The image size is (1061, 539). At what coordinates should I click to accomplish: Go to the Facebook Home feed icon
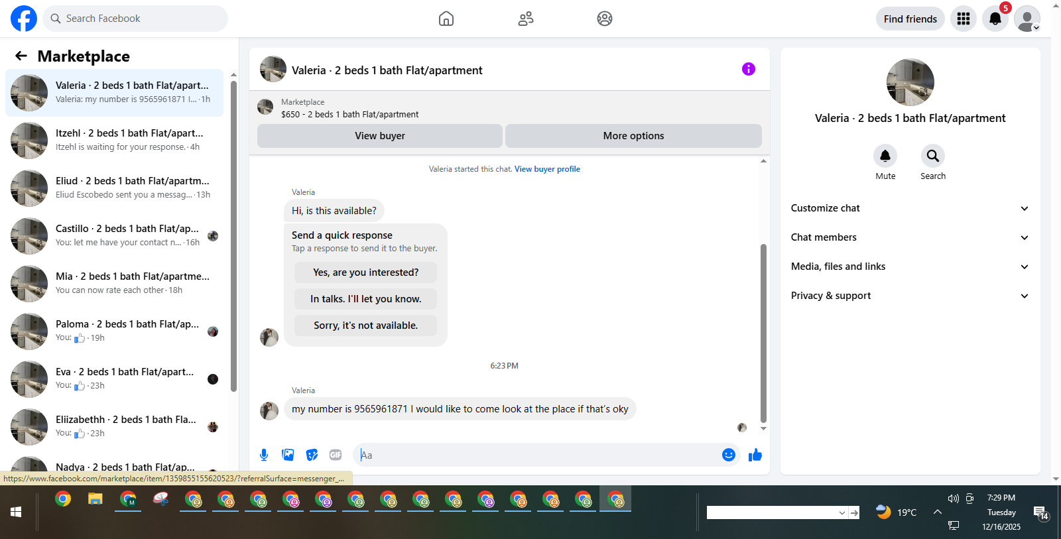tap(446, 19)
